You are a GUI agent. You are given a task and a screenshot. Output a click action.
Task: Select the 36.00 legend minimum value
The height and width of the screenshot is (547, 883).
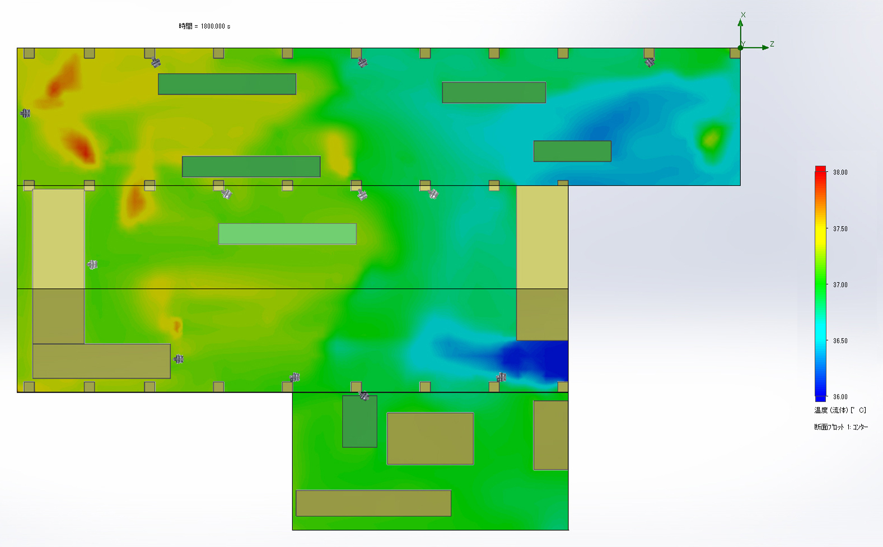tap(840, 397)
